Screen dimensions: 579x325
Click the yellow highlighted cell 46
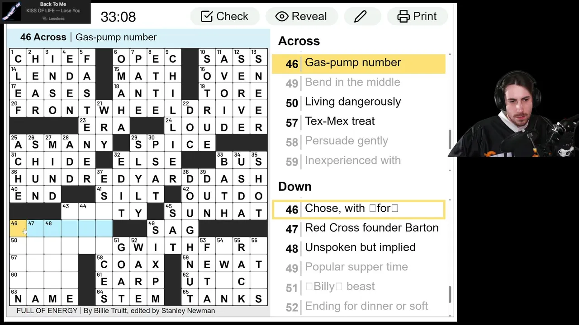[x=18, y=229]
